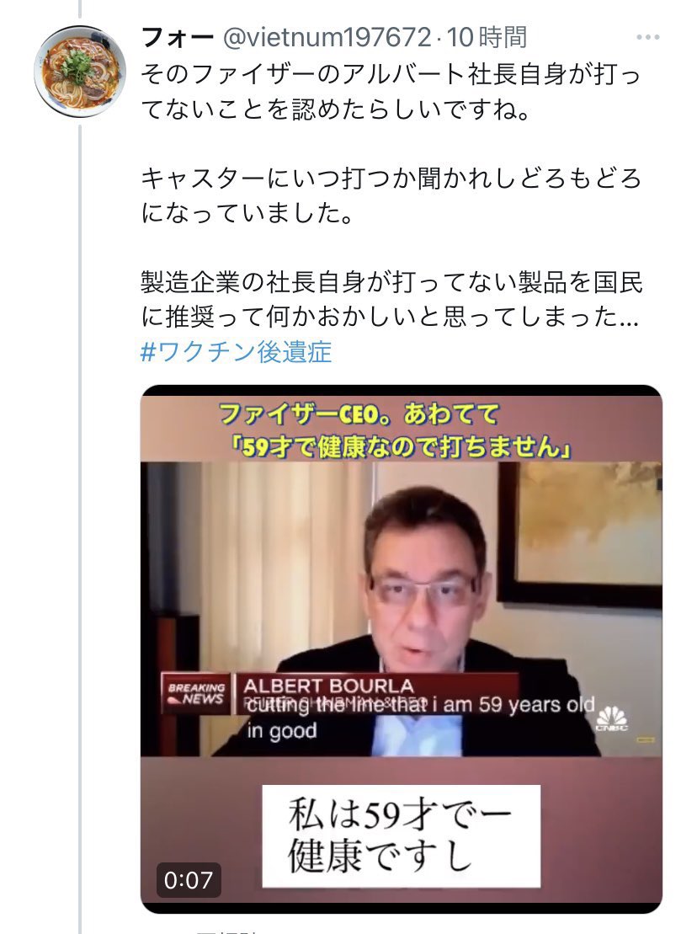The width and height of the screenshot is (697, 934).
Task: Open the #ワクチン後遺症 hashtag
Action: 236,352
